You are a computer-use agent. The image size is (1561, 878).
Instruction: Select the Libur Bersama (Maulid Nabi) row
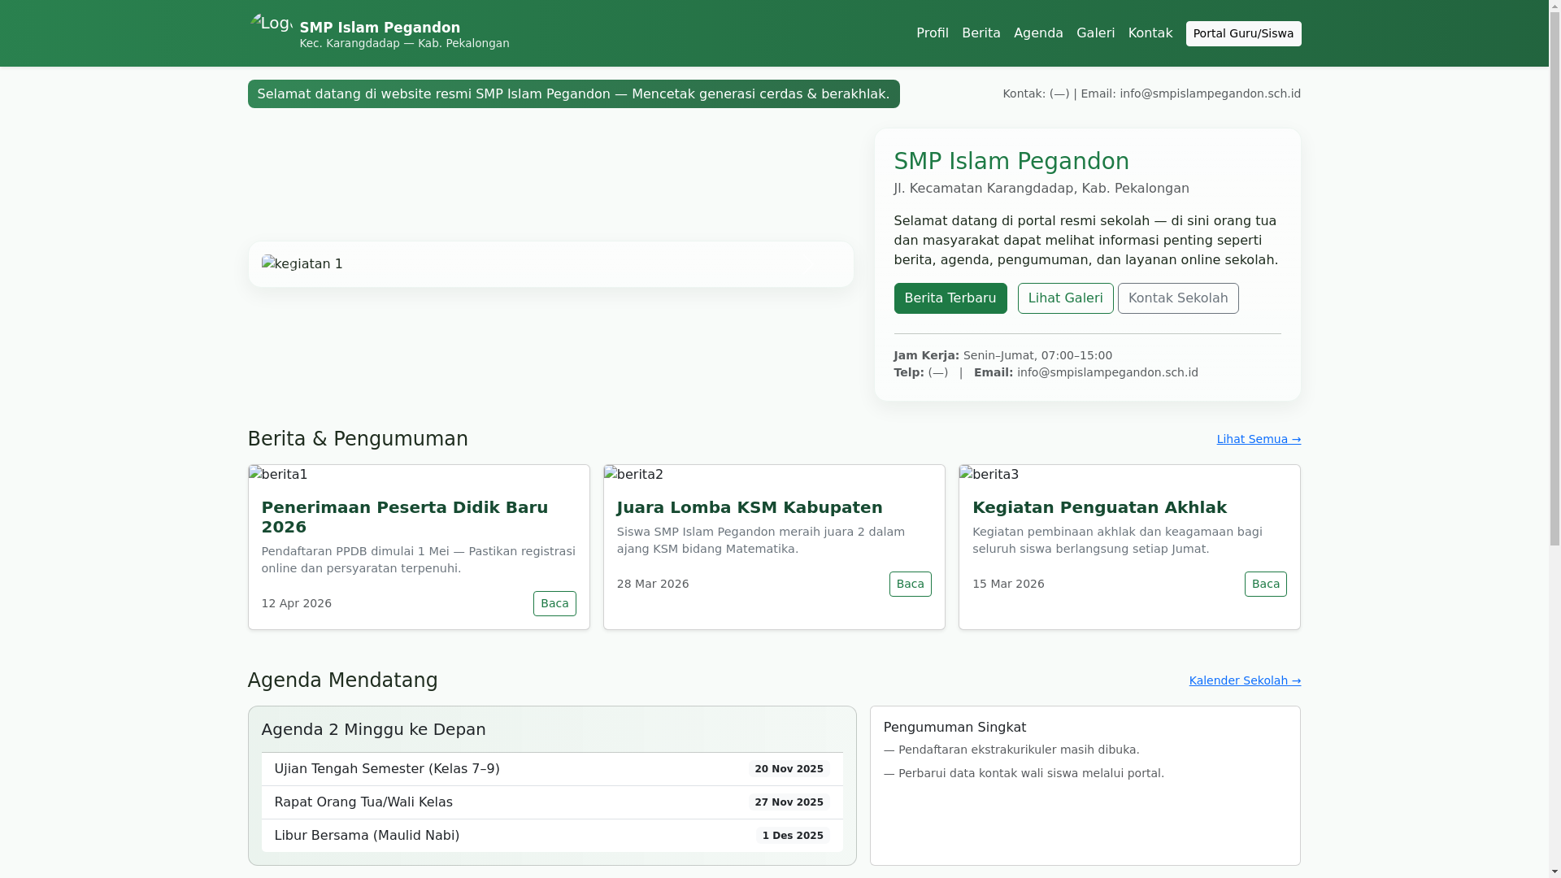[552, 836]
